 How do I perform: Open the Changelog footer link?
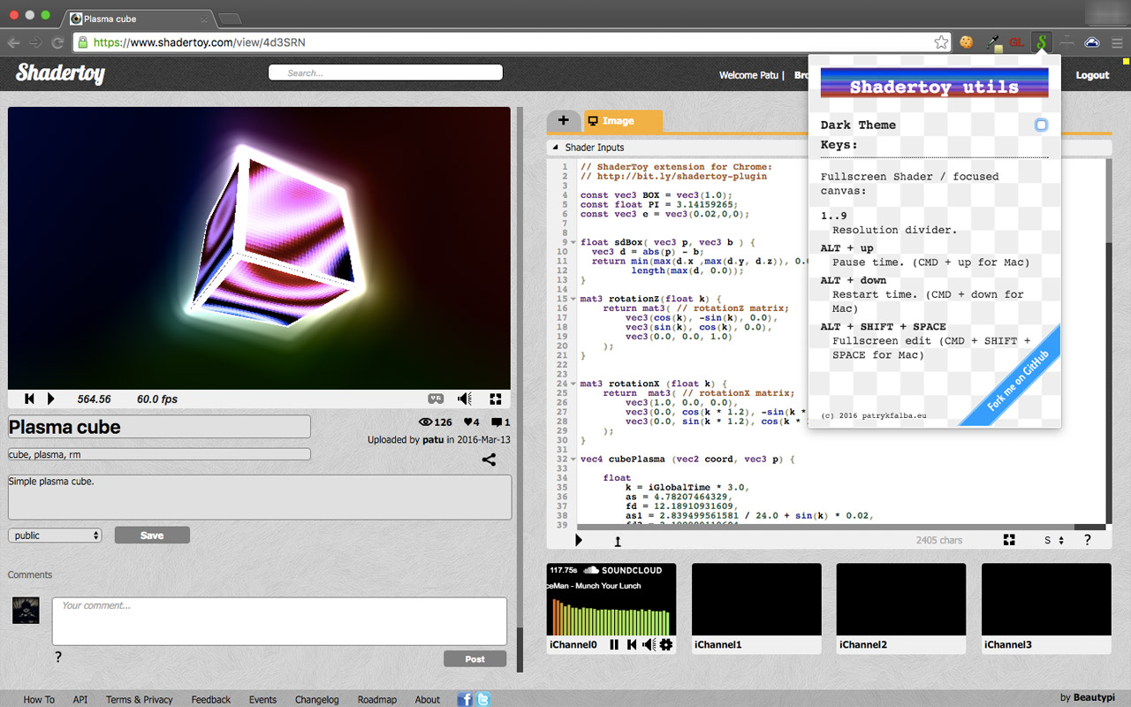coord(316,699)
